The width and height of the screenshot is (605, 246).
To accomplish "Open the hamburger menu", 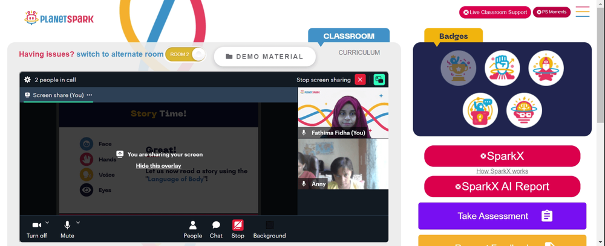I will 583,11.
